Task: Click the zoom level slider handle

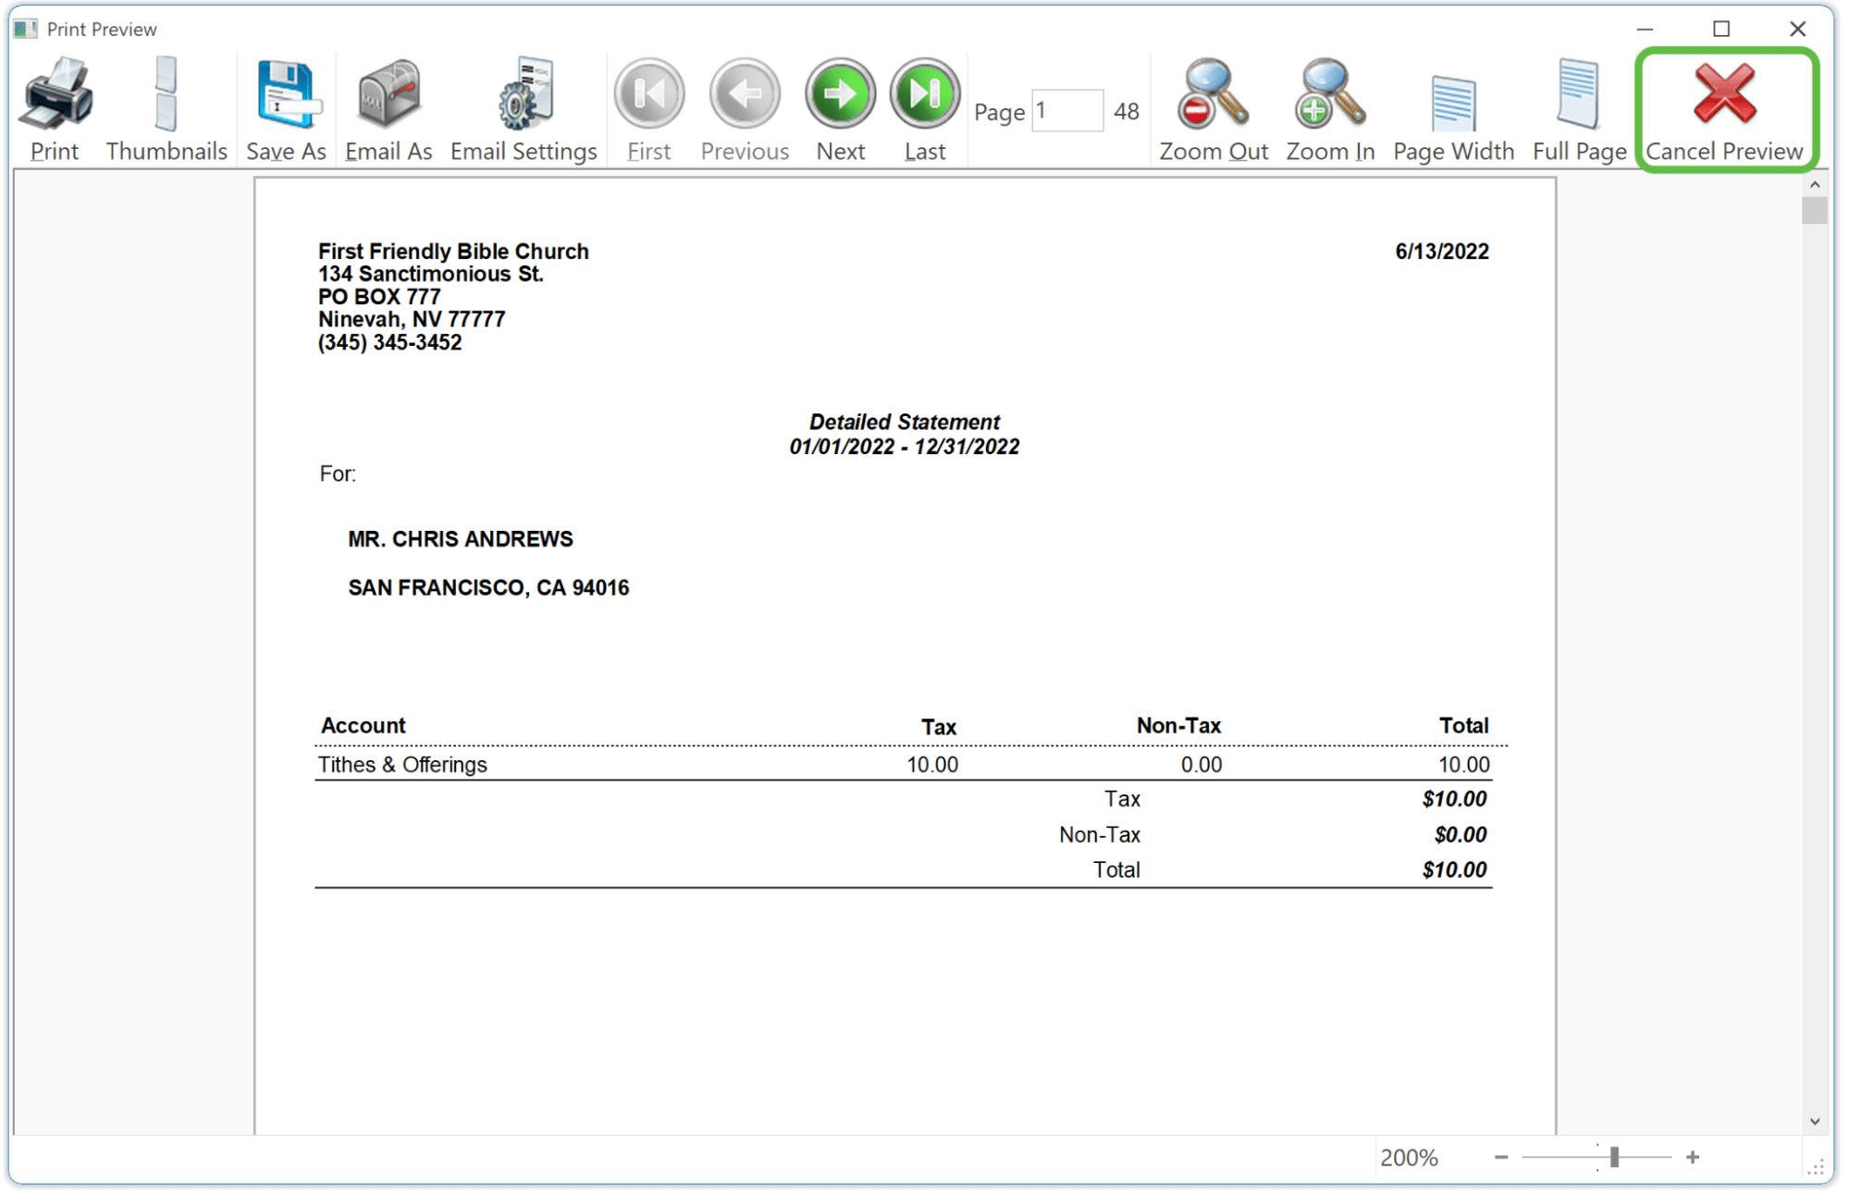Action: coord(1613,1156)
